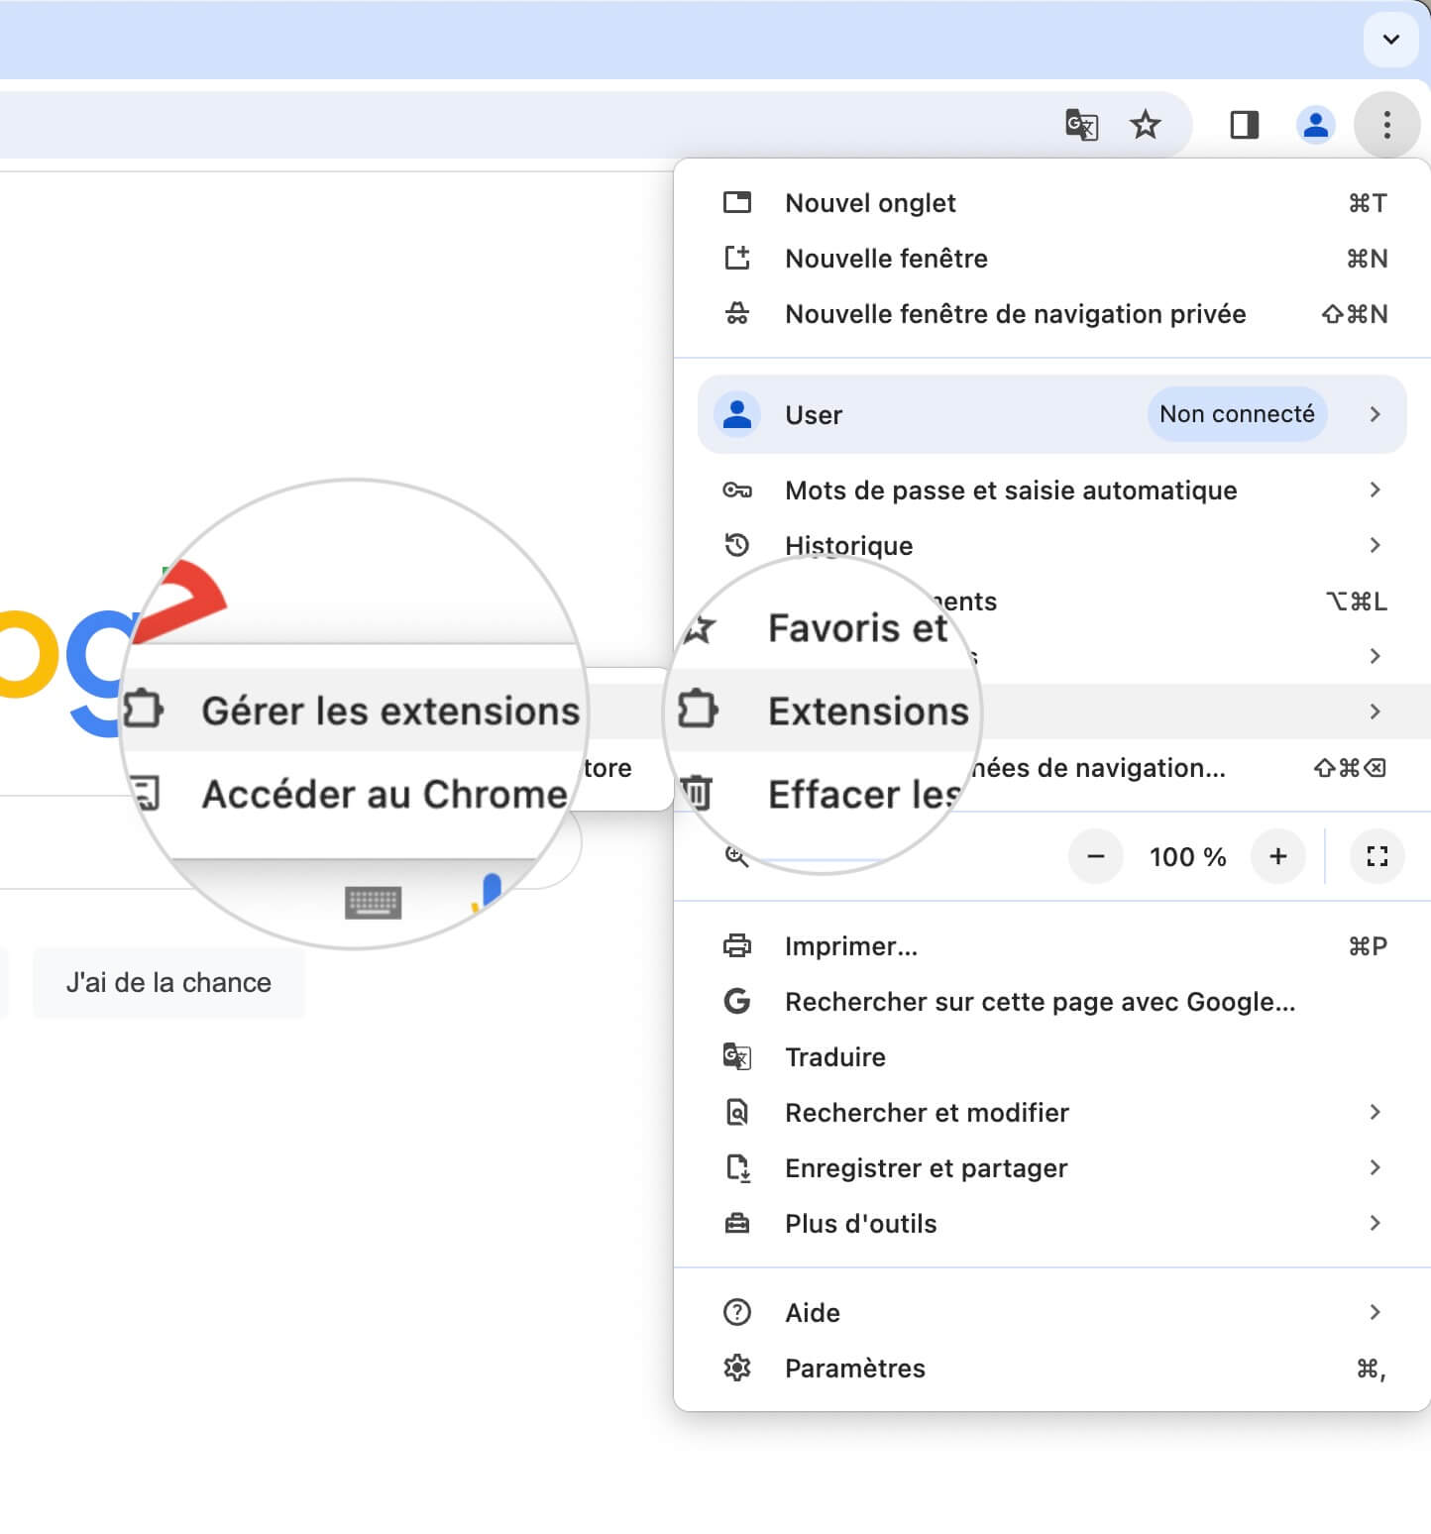Open Rechercher et modifier submenu

1051,1113
